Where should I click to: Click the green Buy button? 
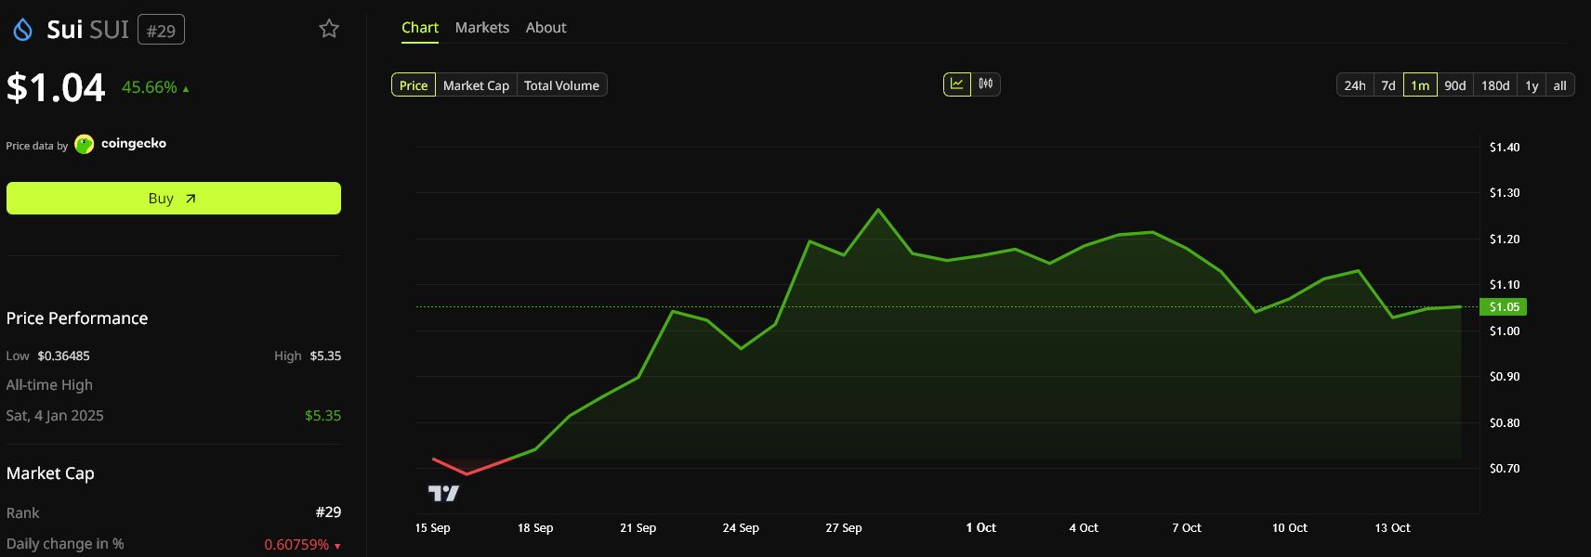174,199
